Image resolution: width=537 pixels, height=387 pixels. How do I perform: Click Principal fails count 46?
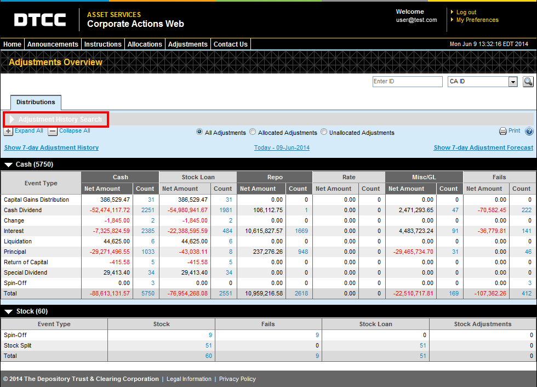(528, 252)
